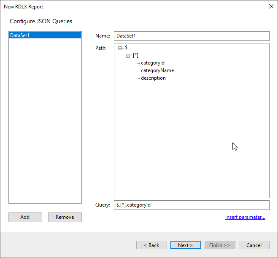
Task: Add a new dataset
Action: coord(25,217)
